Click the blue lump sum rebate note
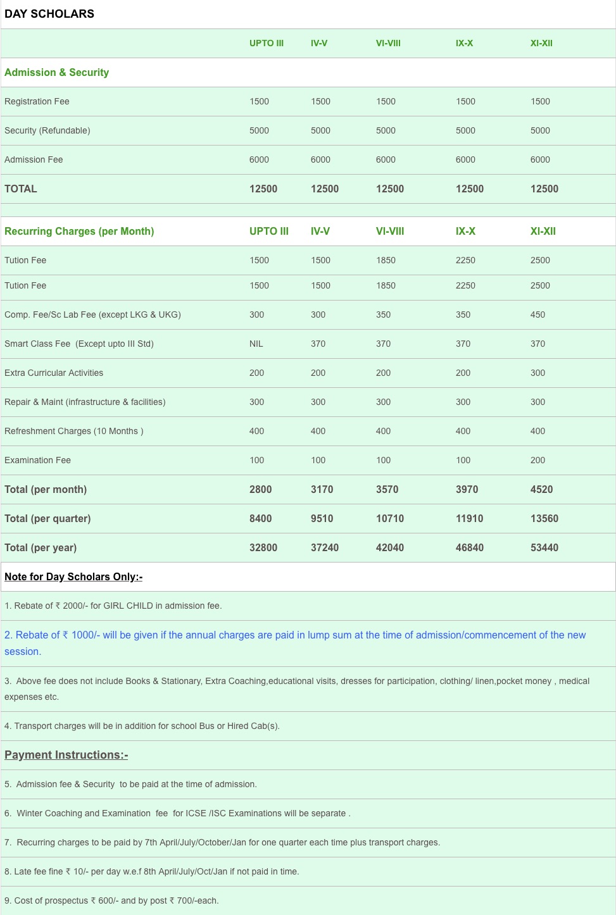Screen dimensions: 616x915 click(295, 635)
